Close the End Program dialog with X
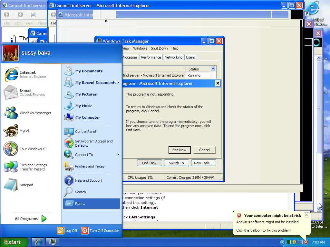330x247 pixels. click(218, 83)
